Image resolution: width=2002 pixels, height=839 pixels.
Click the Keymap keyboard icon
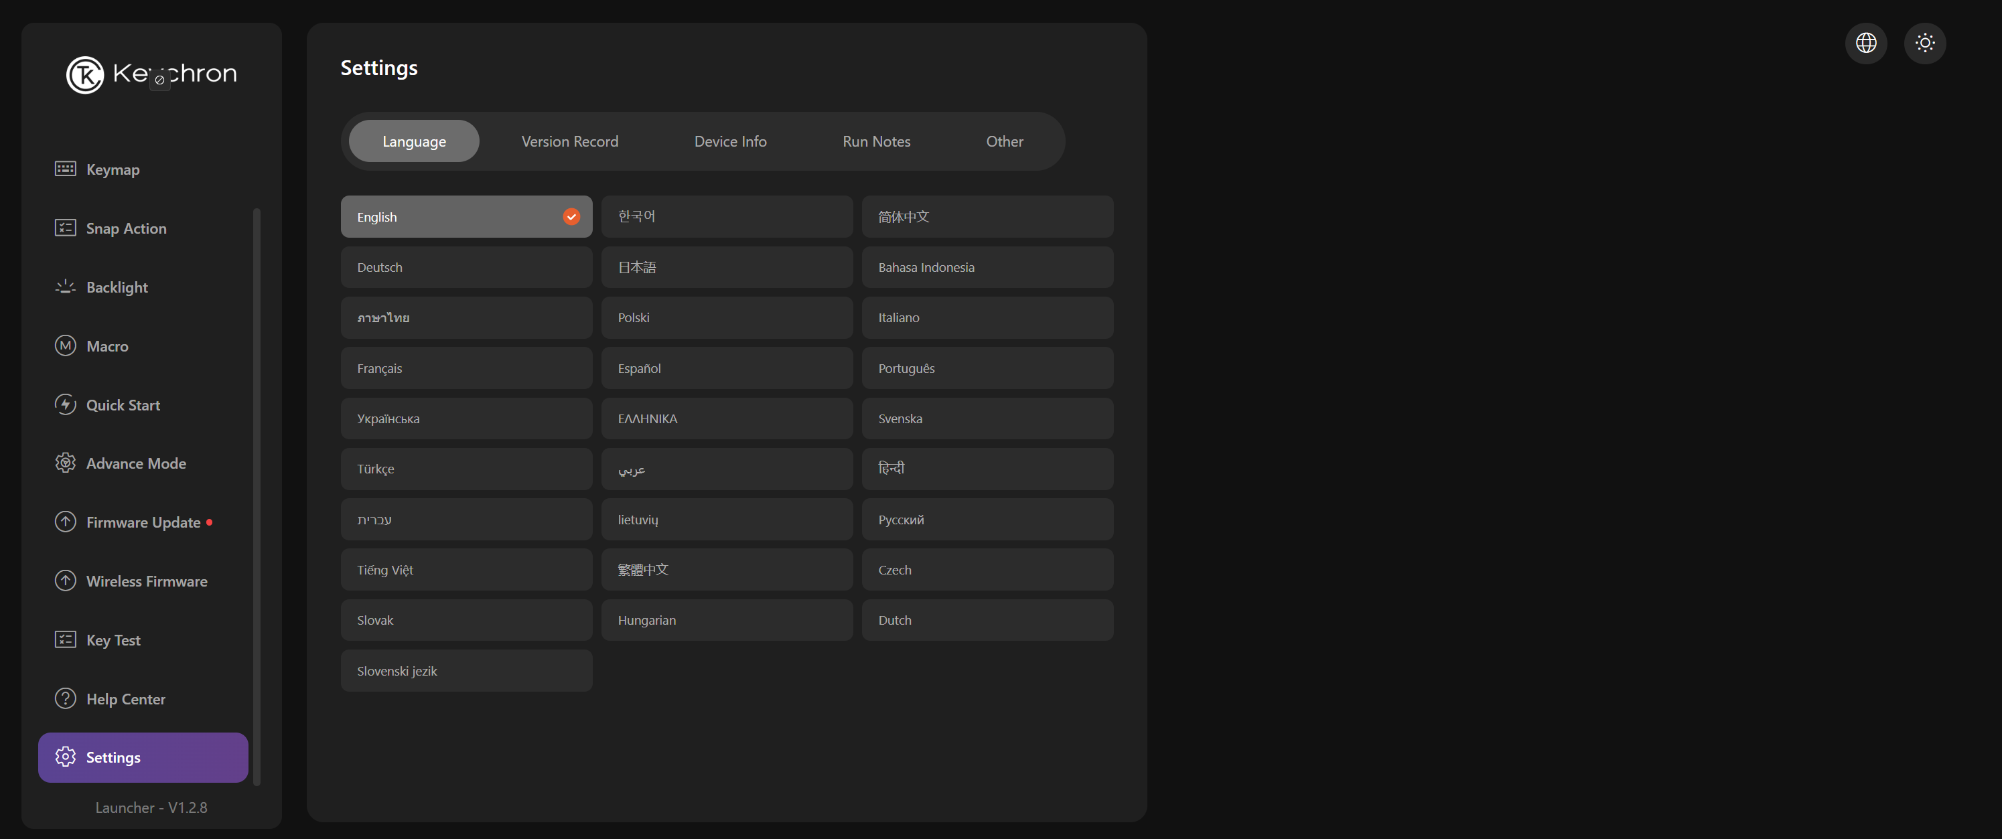point(65,169)
